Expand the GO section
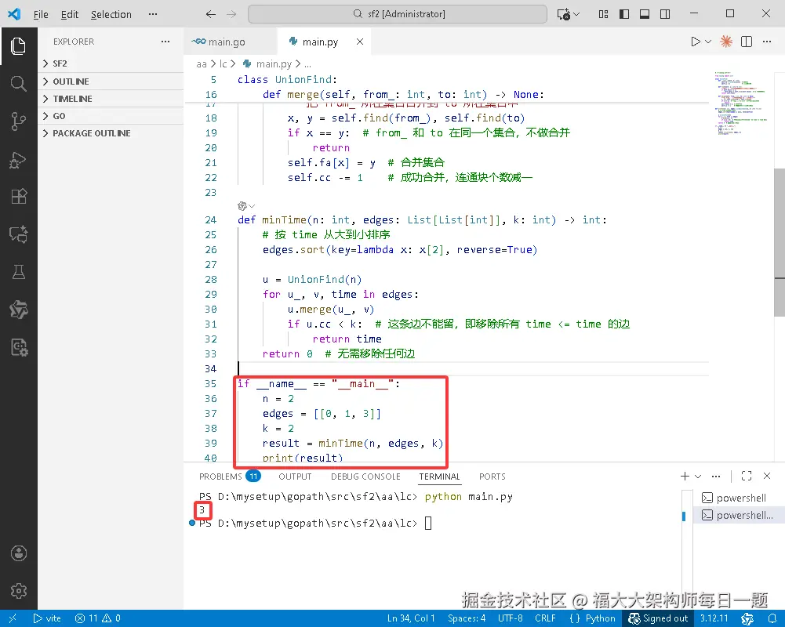This screenshot has height=627, width=785. [x=111, y=115]
